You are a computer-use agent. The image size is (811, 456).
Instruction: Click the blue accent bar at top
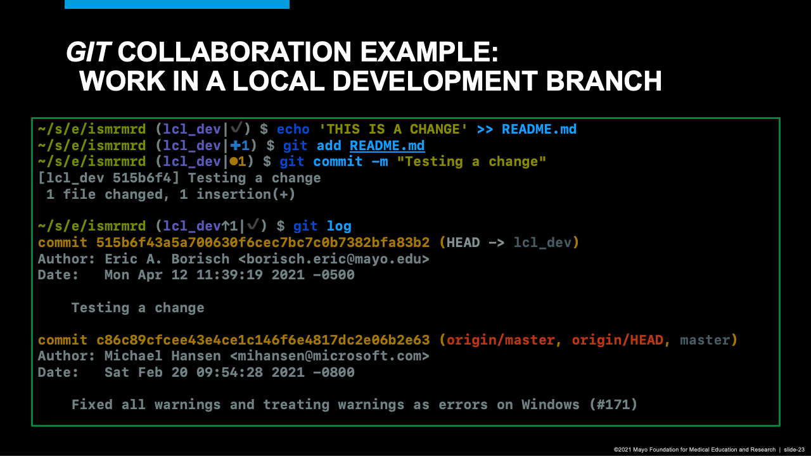(x=177, y=4)
